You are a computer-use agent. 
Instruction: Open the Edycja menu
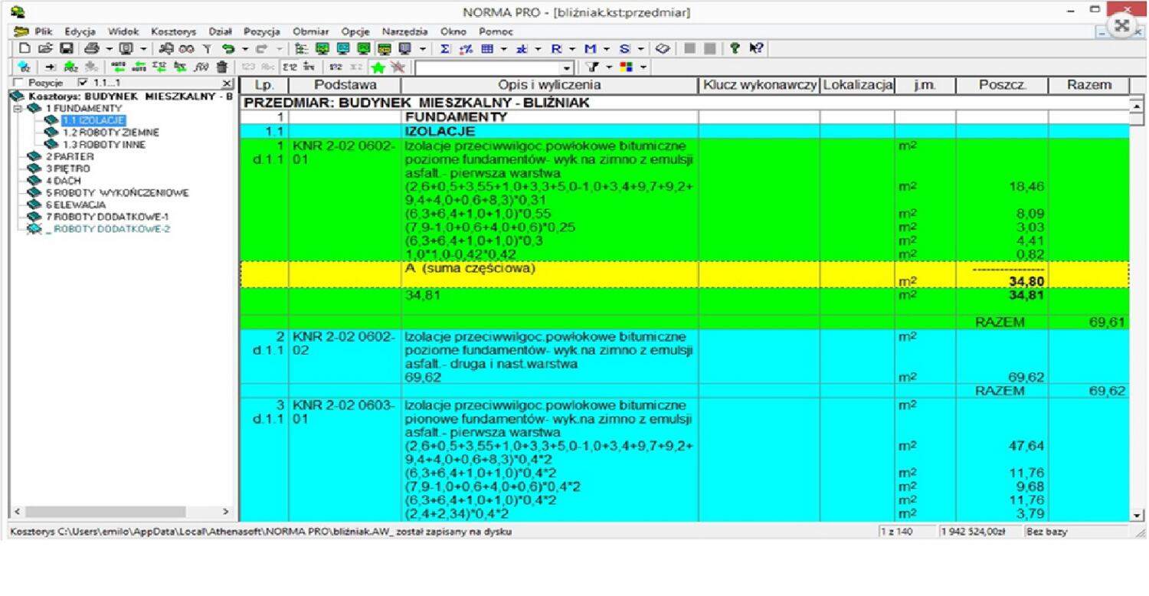[x=80, y=31]
